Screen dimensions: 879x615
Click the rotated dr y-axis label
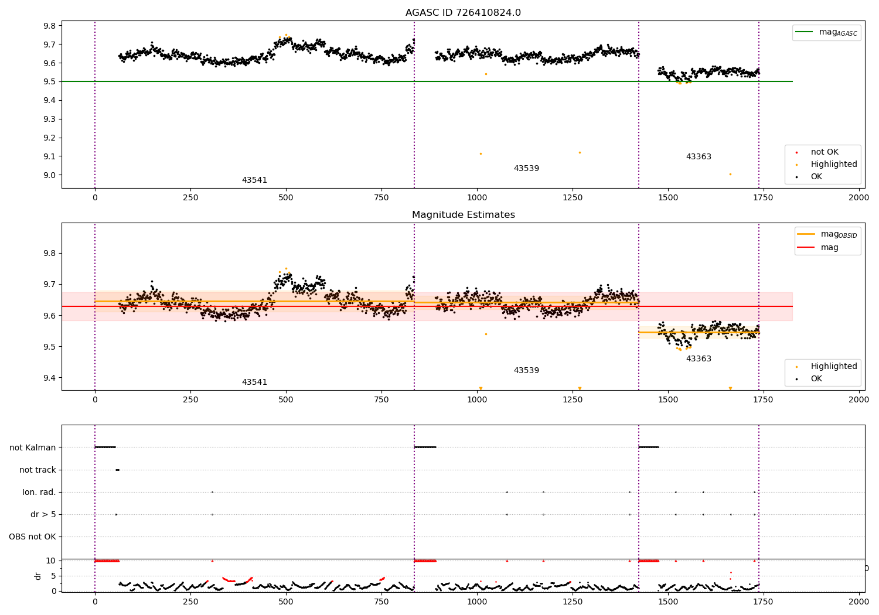tap(38, 576)
